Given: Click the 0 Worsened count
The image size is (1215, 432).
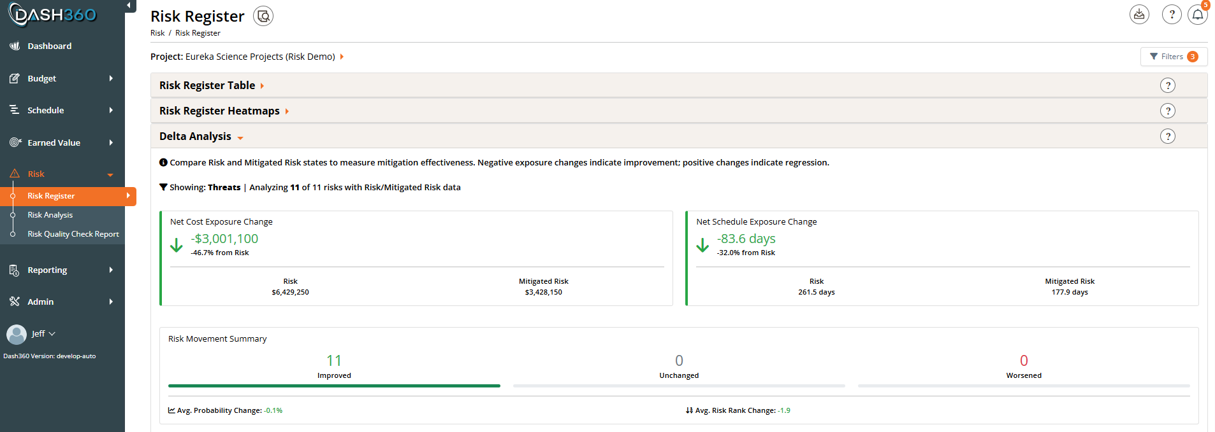Looking at the screenshot, I should 1024,361.
